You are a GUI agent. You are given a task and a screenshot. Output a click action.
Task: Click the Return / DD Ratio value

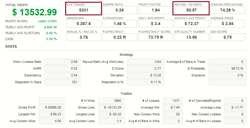(x=192, y=10)
